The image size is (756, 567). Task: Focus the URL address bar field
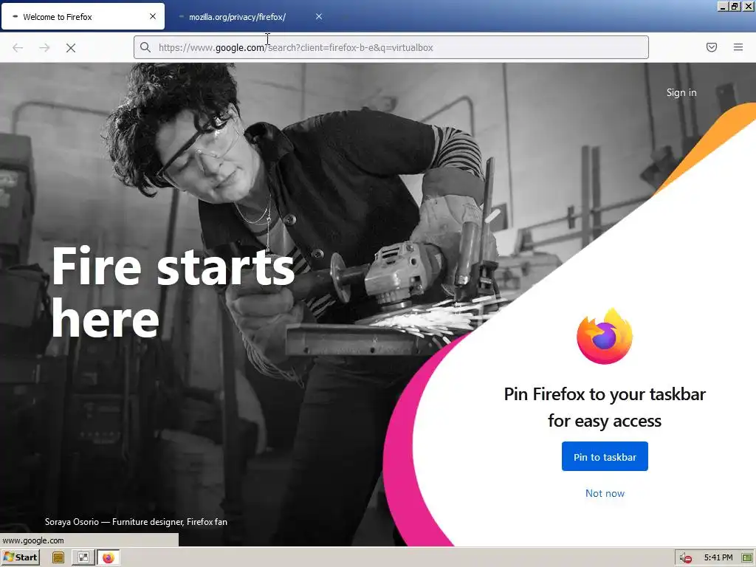point(391,47)
